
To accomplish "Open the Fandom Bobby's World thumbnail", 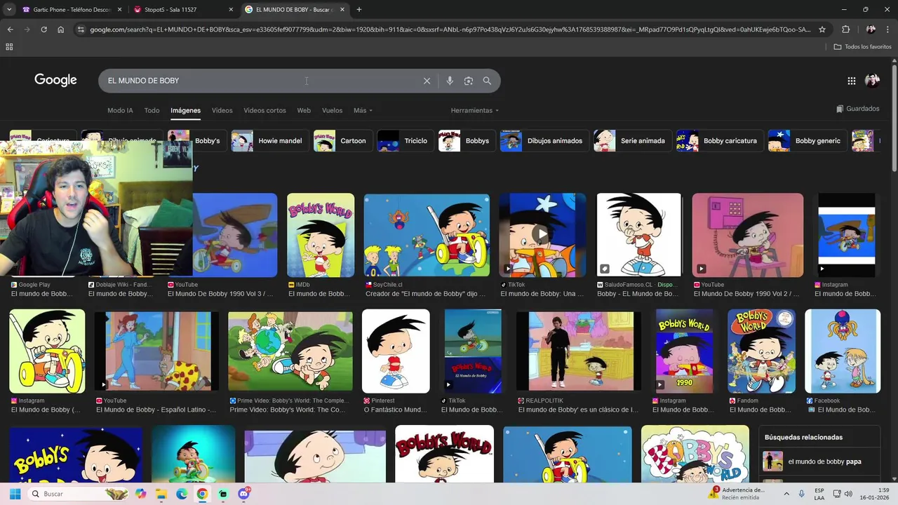I will (761, 351).
